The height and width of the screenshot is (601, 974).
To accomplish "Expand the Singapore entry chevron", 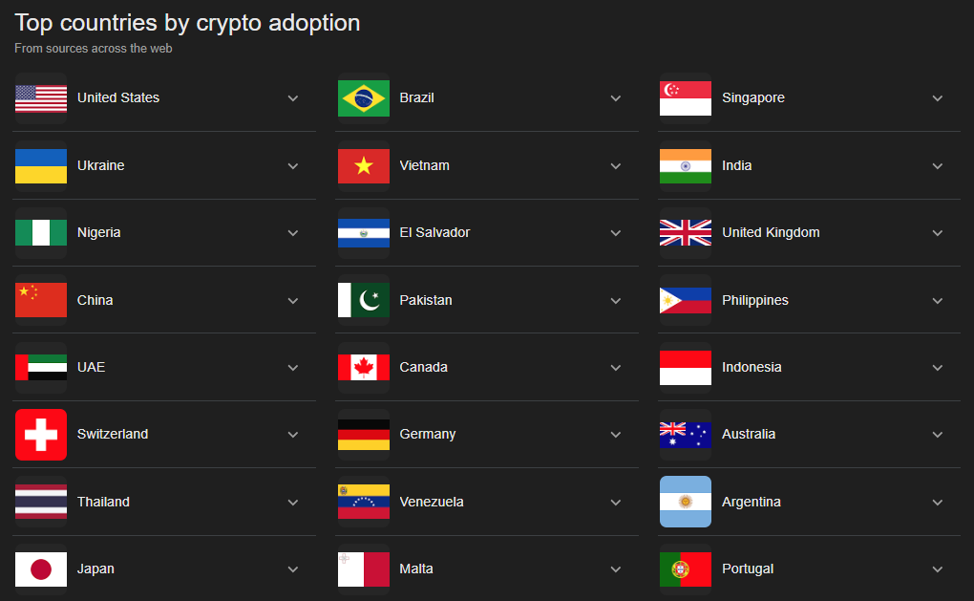I will tap(938, 98).
